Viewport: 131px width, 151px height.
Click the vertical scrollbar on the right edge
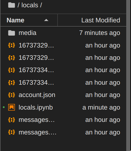pyautogui.click(x=128, y=75)
